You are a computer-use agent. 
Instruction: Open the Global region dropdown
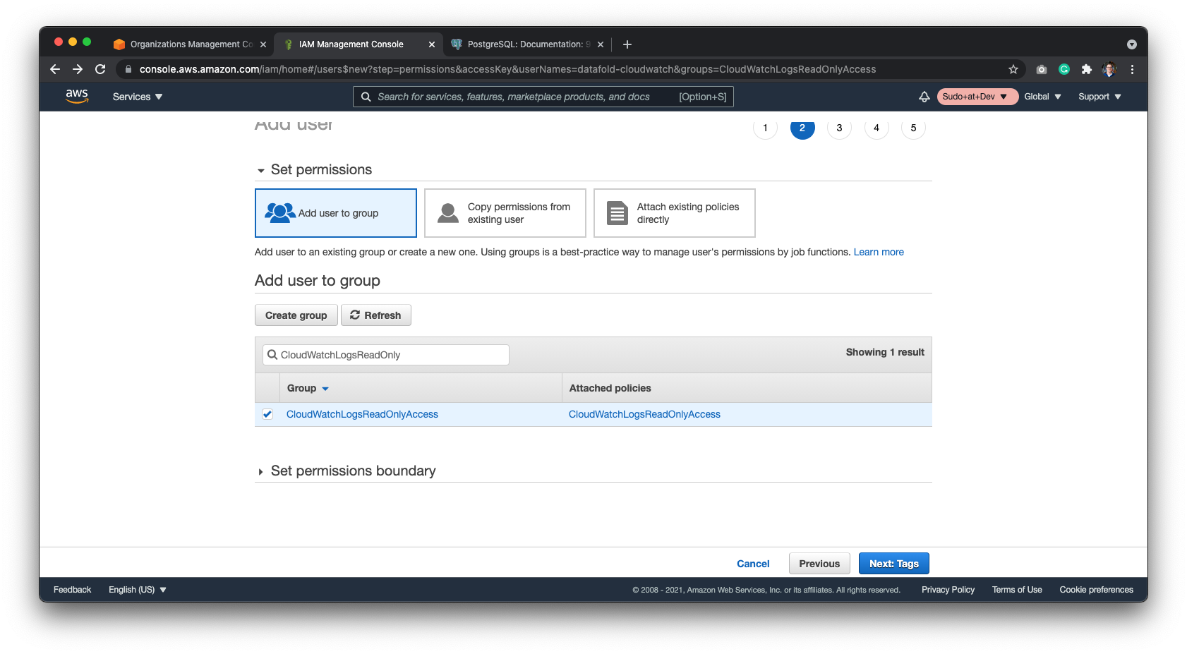(1042, 97)
